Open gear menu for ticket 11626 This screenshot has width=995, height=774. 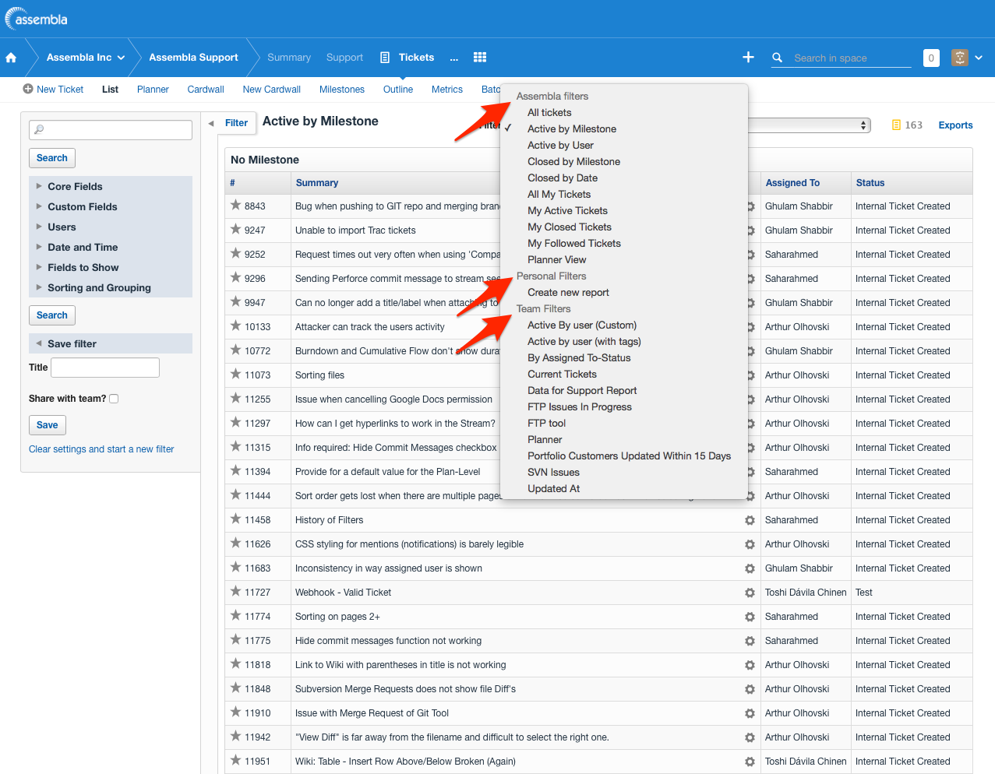pyautogui.click(x=750, y=544)
